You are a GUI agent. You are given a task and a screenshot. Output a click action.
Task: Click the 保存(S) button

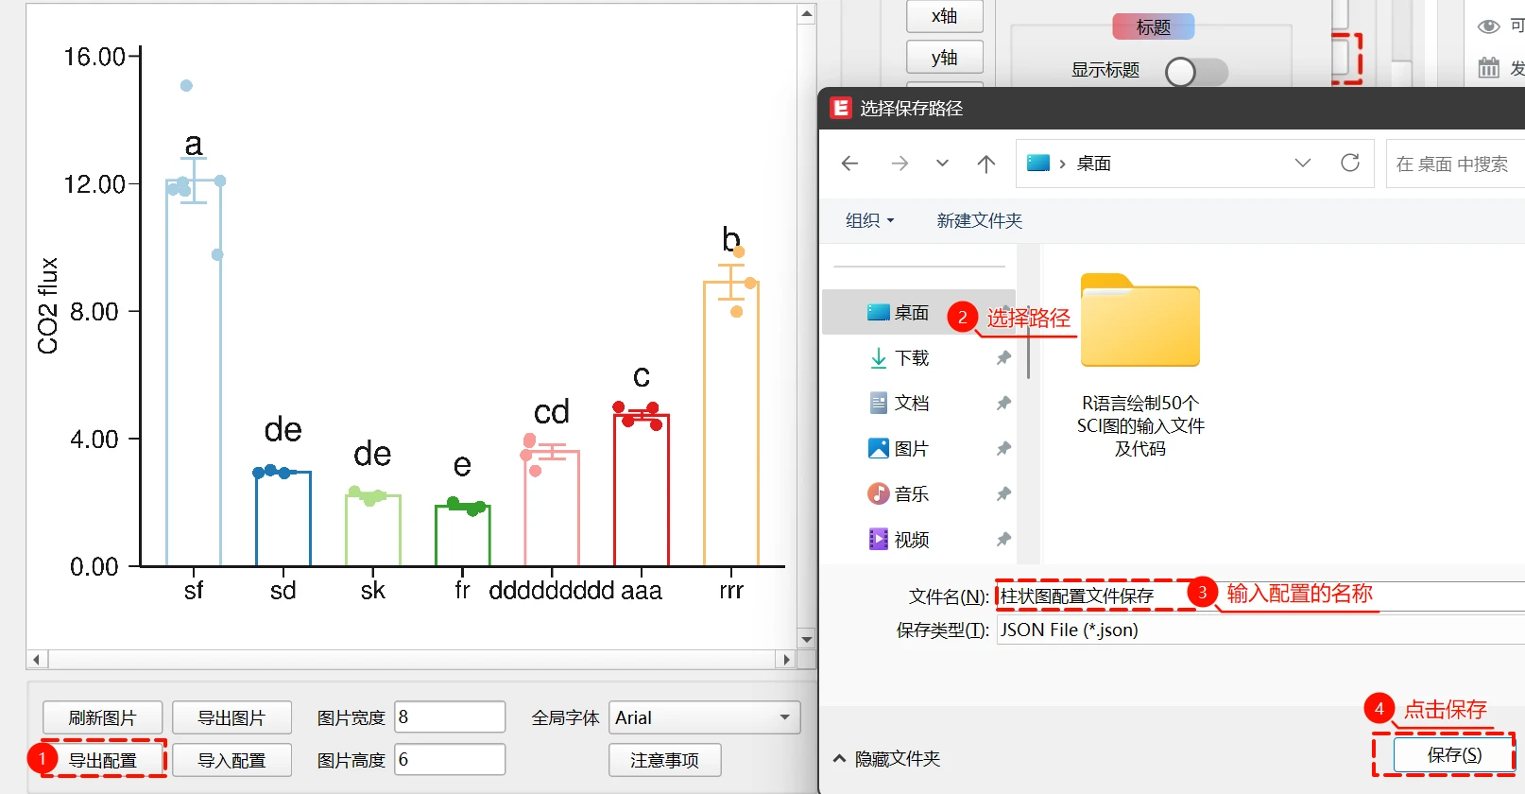click(x=1453, y=755)
